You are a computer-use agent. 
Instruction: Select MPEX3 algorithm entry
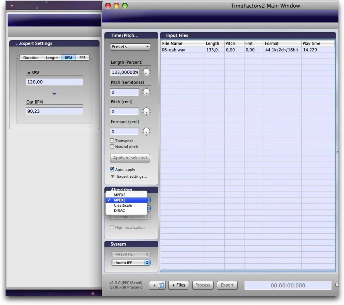(x=126, y=200)
